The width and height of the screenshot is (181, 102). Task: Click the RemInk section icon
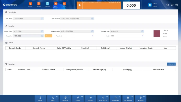coord(6,42)
